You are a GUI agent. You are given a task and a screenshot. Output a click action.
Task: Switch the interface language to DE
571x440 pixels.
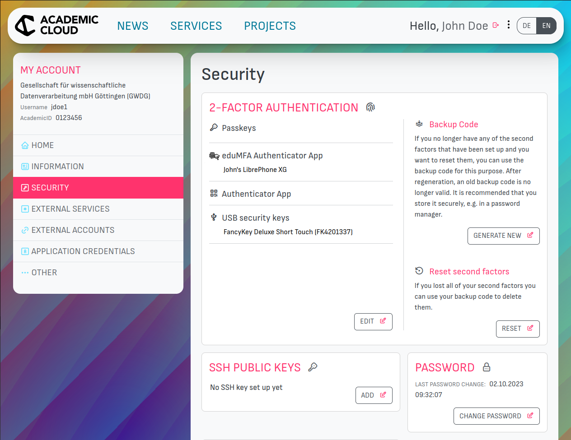pos(526,26)
